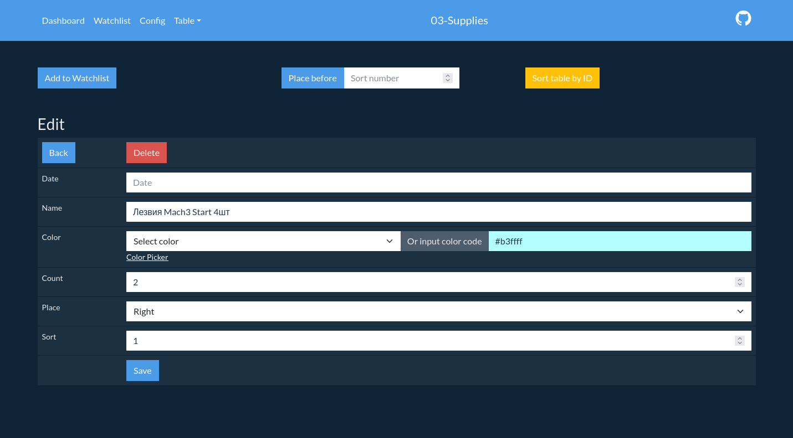This screenshot has width=793, height=438.
Task: Go Back from the edit form
Action: pos(59,153)
